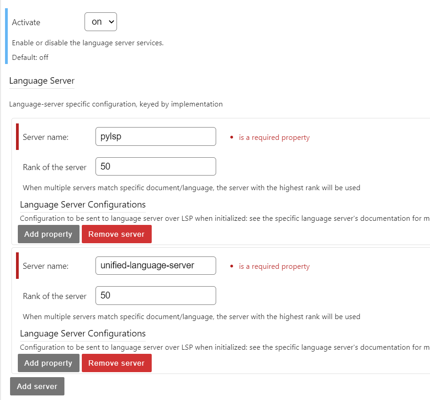Open the Activate on/off dropdown
The height and width of the screenshot is (400, 430).
click(x=101, y=21)
